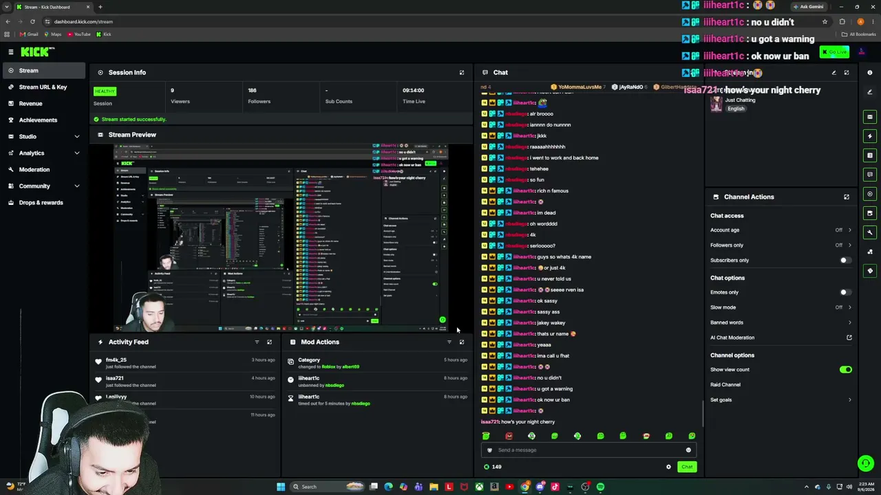This screenshot has height=495, width=881.
Task: Open TikTok from the taskbar
Action: coord(555,487)
